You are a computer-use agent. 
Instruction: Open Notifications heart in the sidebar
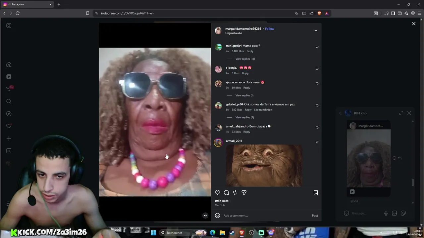pyautogui.click(x=9, y=126)
